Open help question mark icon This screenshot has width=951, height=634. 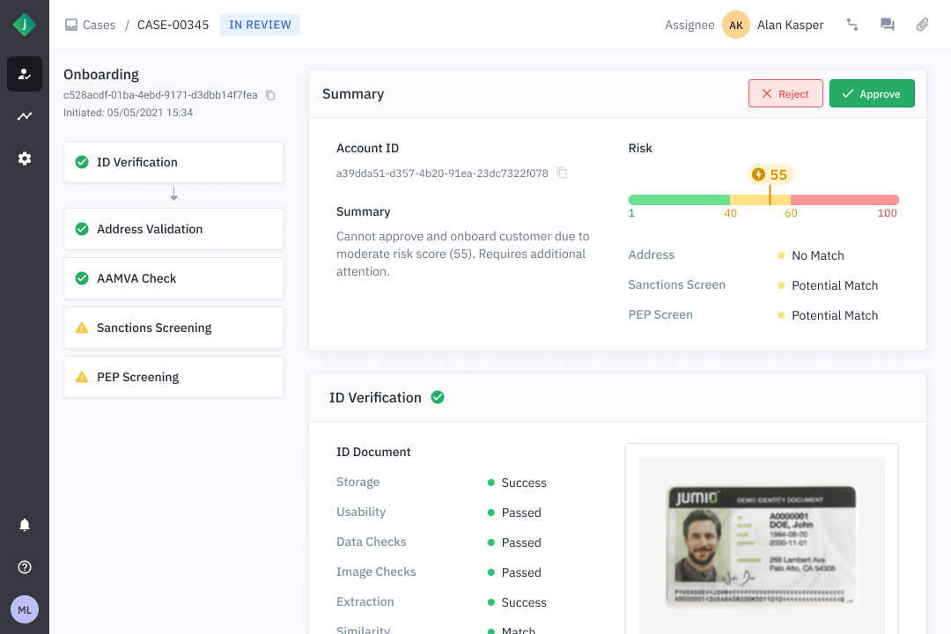coord(25,567)
